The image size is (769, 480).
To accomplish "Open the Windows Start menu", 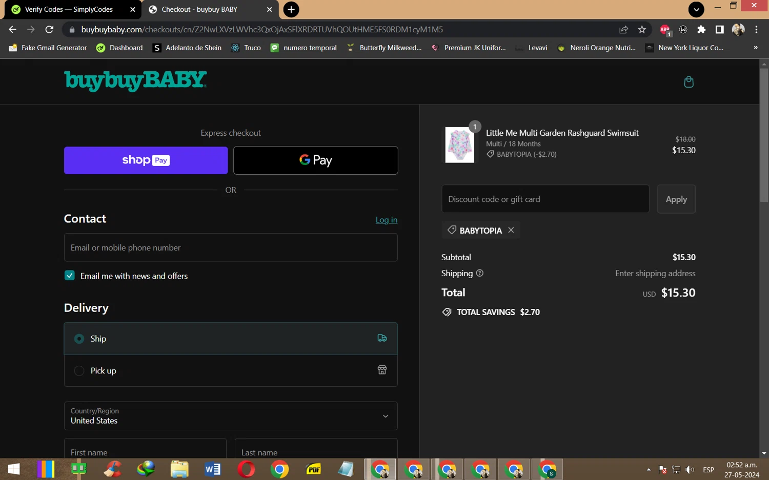I will pos(14,469).
